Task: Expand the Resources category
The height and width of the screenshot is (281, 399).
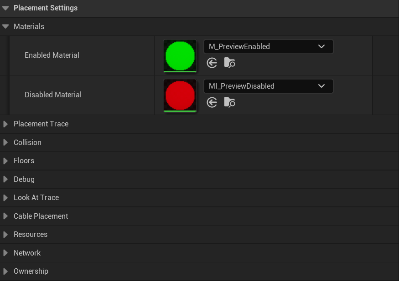Action: (x=5, y=234)
